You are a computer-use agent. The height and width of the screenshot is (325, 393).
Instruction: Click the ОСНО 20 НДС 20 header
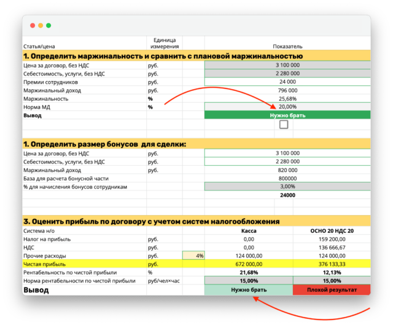(332, 231)
